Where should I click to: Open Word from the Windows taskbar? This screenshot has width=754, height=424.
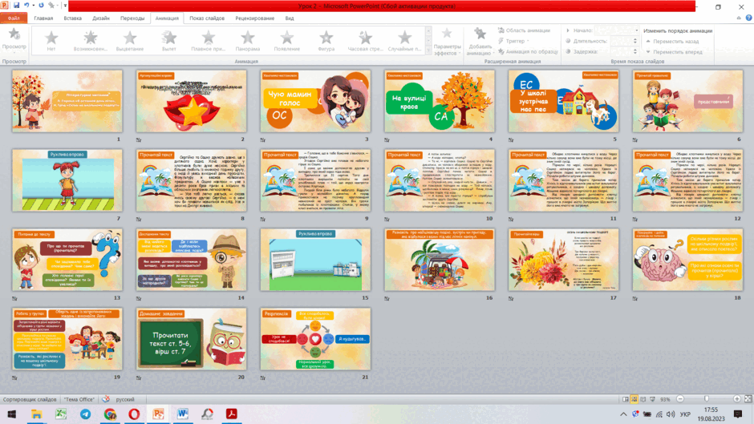pyautogui.click(x=183, y=414)
